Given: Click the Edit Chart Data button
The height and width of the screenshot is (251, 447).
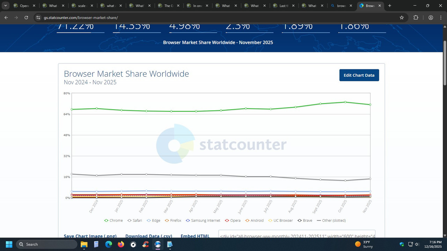Looking at the screenshot, I should pyautogui.click(x=359, y=75).
